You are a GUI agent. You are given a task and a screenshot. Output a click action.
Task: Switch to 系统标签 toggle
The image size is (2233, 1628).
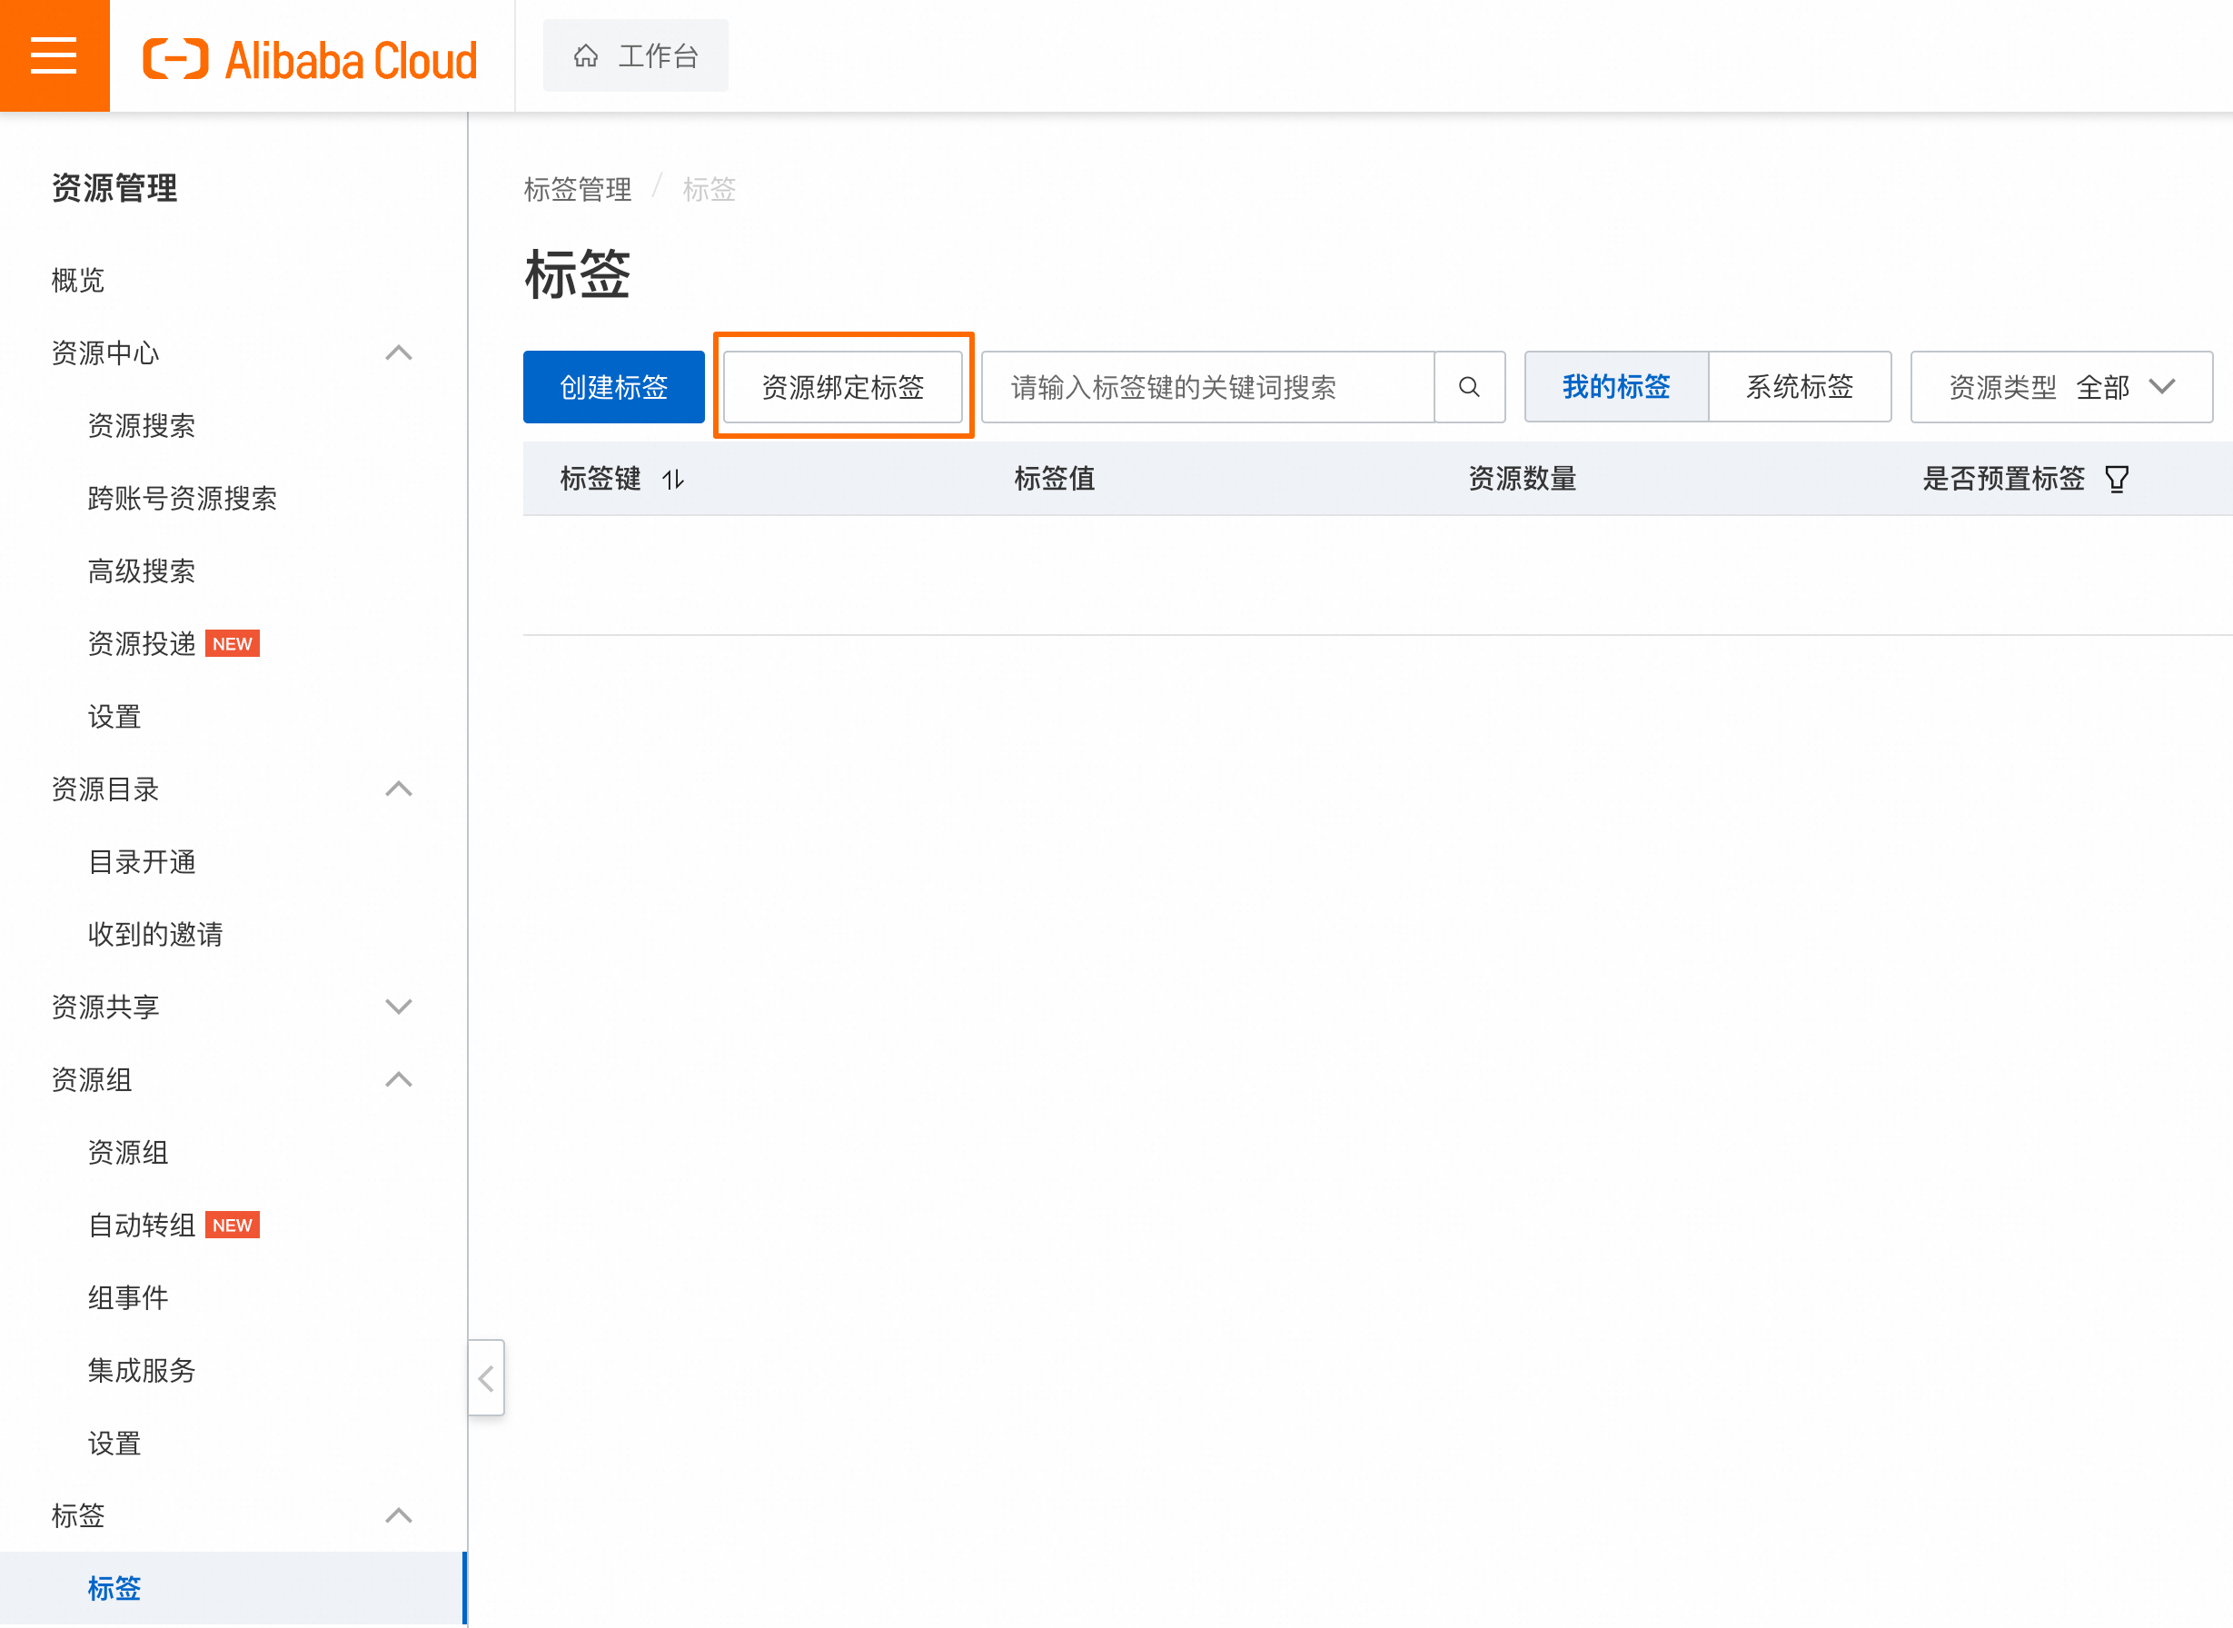click(1800, 387)
